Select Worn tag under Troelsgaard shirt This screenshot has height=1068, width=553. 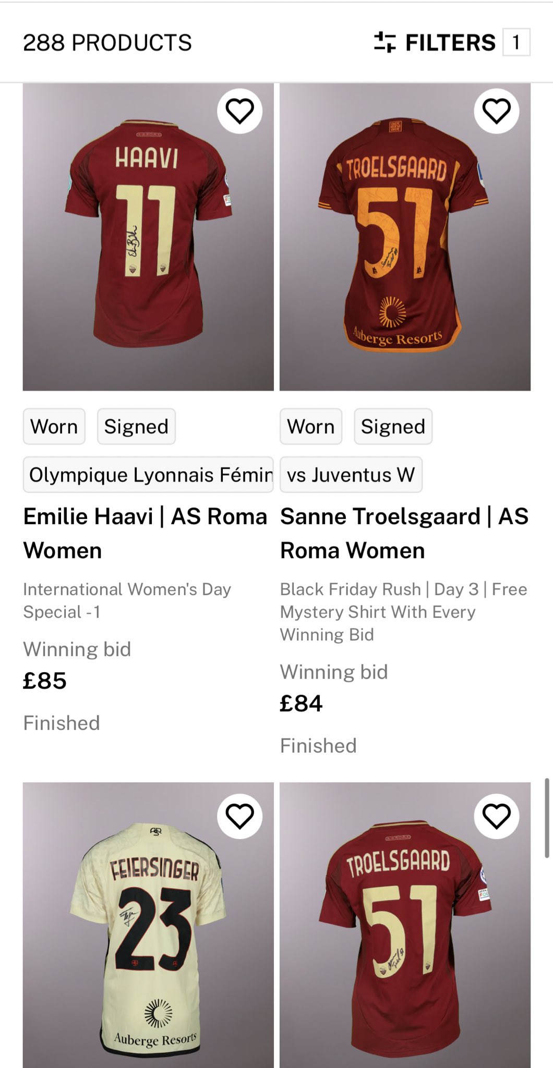click(311, 427)
